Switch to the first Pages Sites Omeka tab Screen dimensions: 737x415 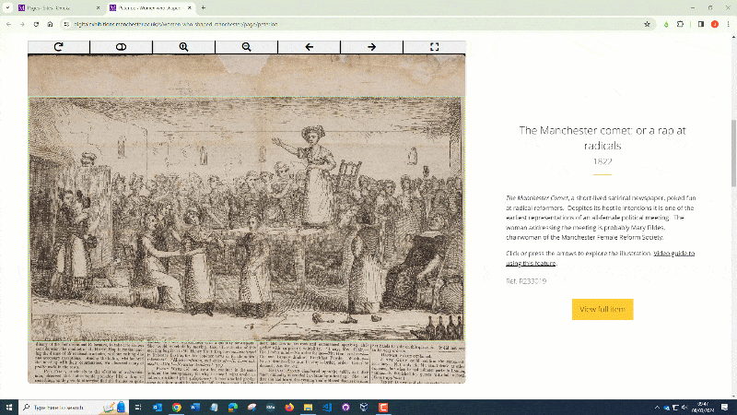pos(59,8)
